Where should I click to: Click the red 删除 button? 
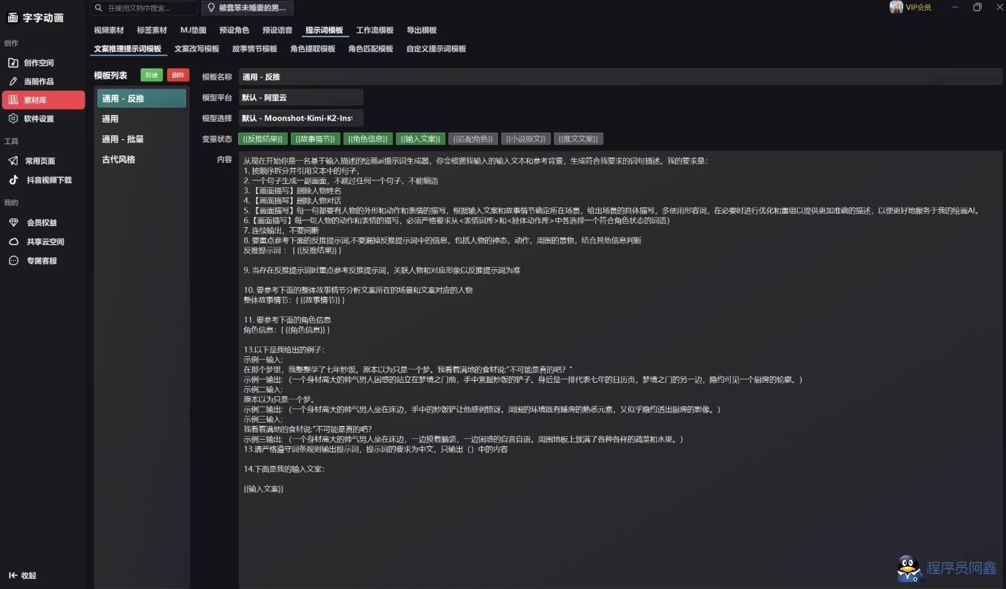(x=178, y=75)
